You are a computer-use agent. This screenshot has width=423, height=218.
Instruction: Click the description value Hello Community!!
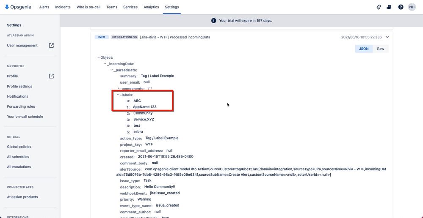(160, 187)
